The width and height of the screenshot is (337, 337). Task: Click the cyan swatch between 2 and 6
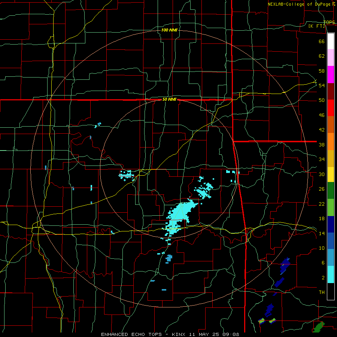(331, 274)
